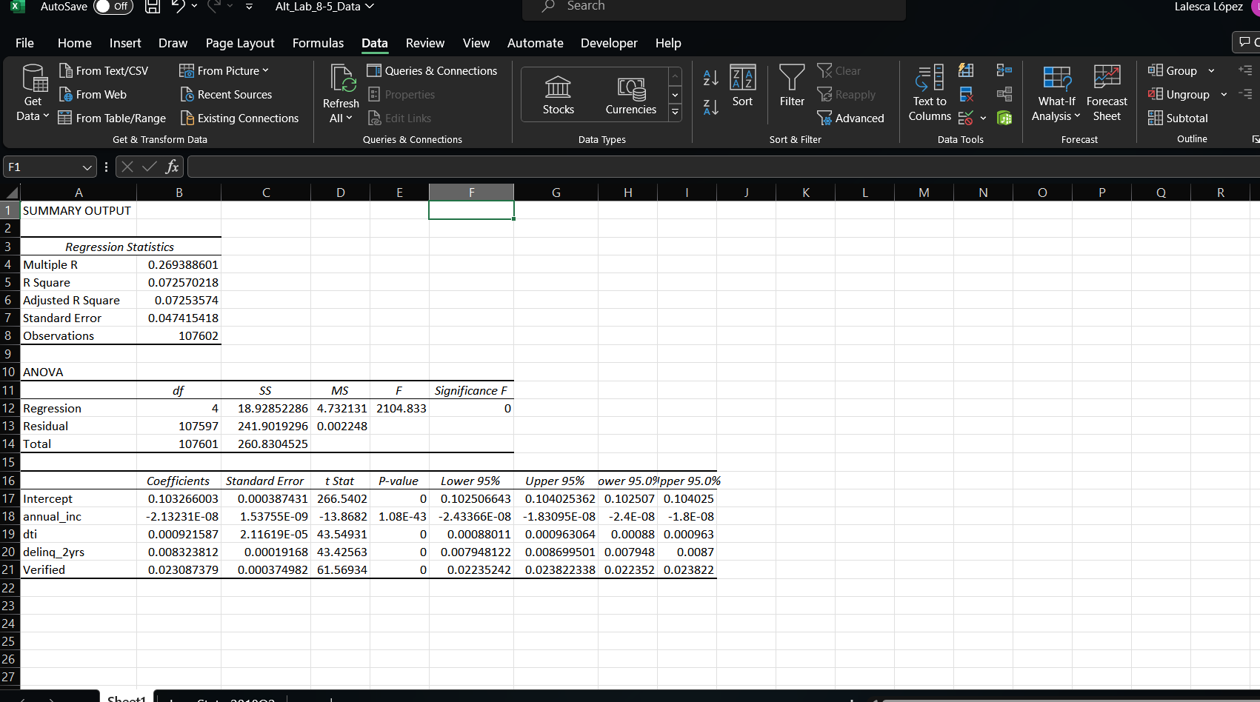Image resolution: width=1260 pixels, height=702 pixels.
Task: Select the Stocks data type
Action: click(x=559, y=95)
